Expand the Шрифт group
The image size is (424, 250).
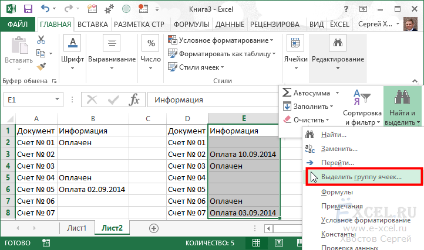pos(72,52)
